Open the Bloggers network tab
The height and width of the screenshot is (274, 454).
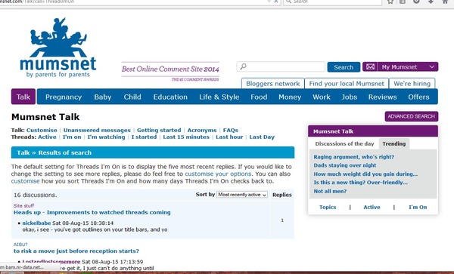click(x=272, y=84)
